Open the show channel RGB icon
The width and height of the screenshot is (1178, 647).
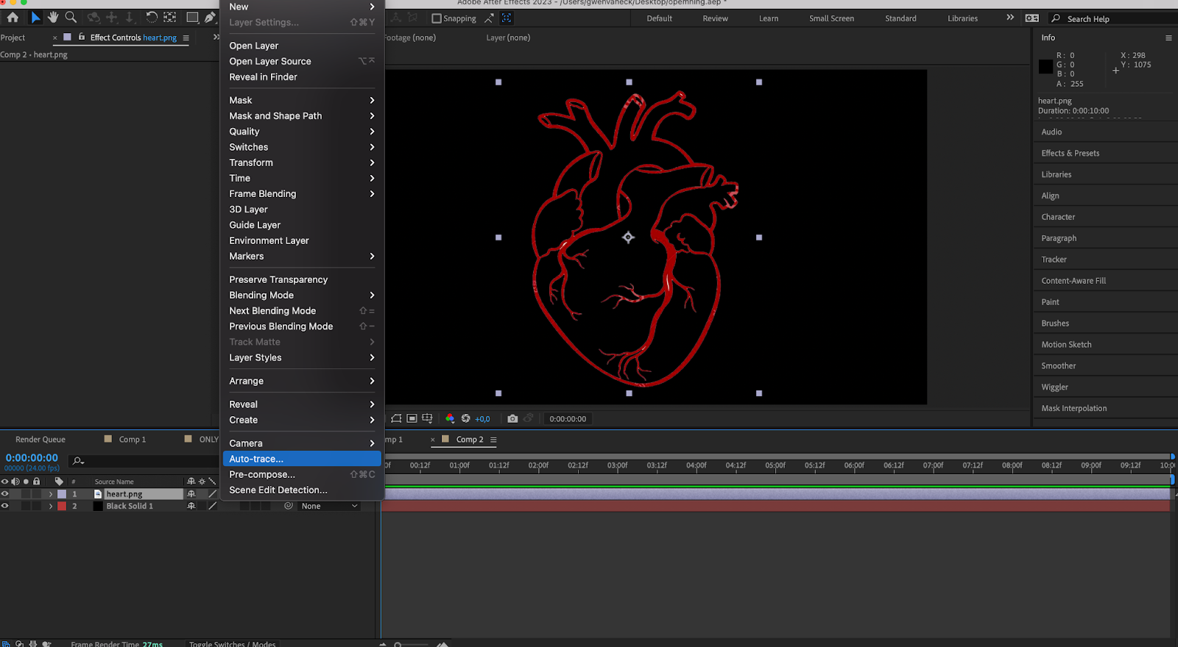(x=450, y=418)
